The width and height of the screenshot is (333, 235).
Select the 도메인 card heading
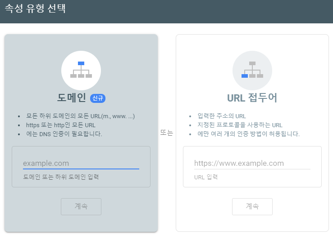pos(72,98)
